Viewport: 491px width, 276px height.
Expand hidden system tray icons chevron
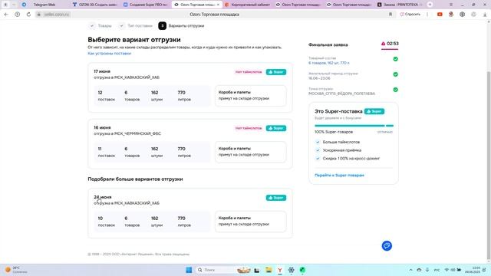tap(410, 270)
